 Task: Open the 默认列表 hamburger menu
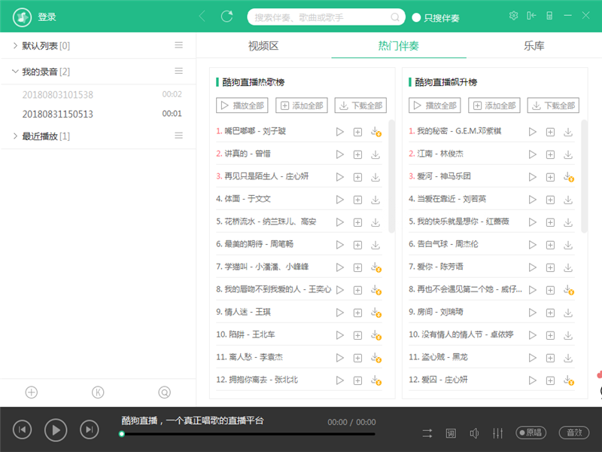point(178,45)
